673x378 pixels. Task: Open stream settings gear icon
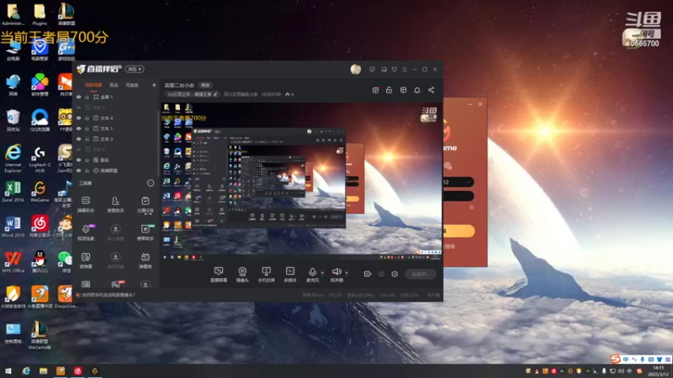pyautogui.click(x=395, y=274)
